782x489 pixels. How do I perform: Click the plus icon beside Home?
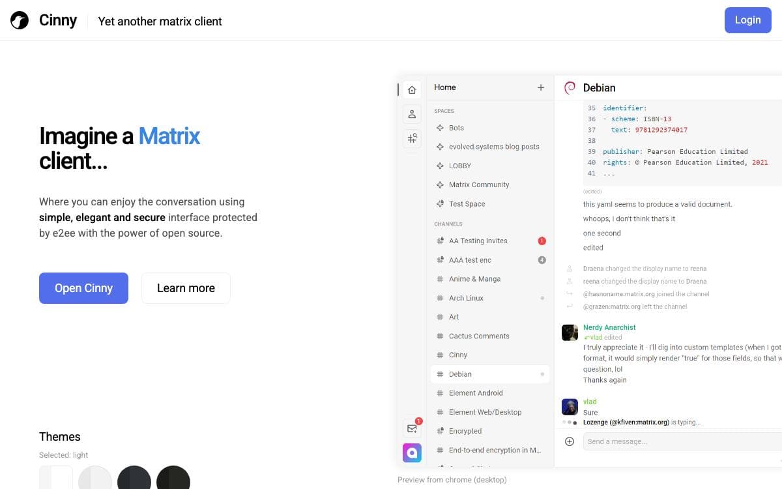pyautogui.click(x=541, y=87)
